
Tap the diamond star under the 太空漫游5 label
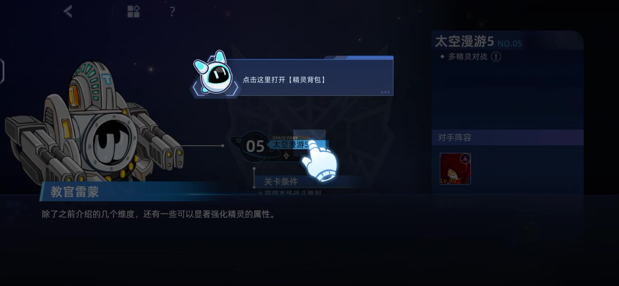[286, 156]
